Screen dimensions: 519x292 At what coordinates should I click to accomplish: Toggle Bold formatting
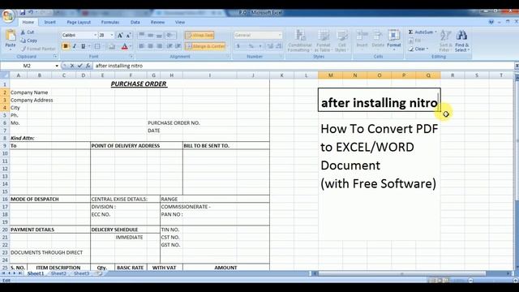pos(66,46)
